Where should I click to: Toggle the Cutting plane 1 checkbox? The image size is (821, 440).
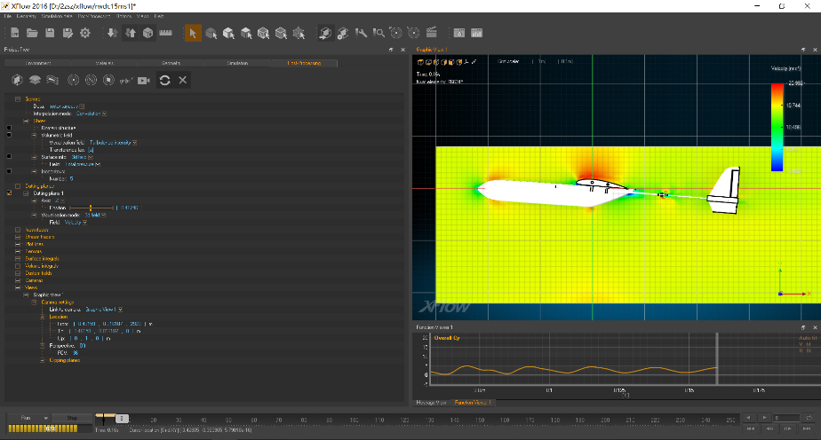coord(9,192)
